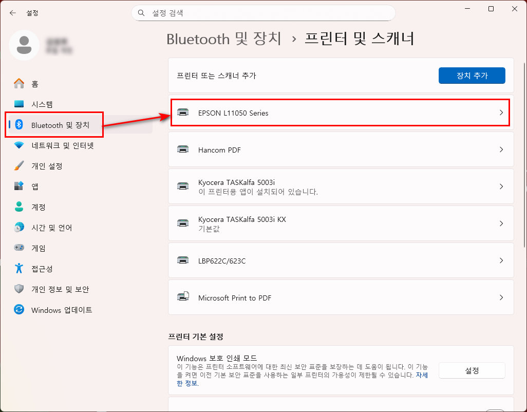The image size is (527, 412).
Task: Click into the 설정 검색 search field
Action: coord(263,13)
